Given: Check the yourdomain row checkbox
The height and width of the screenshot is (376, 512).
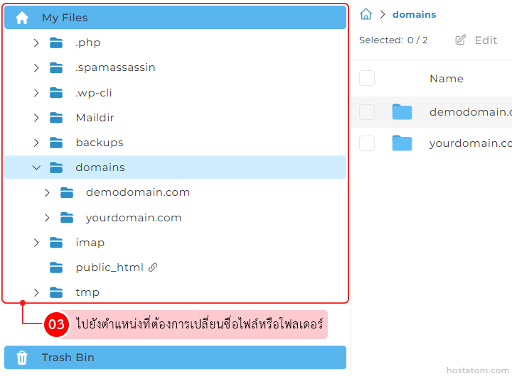Looking at the screenshot, I should coord(367,143).
